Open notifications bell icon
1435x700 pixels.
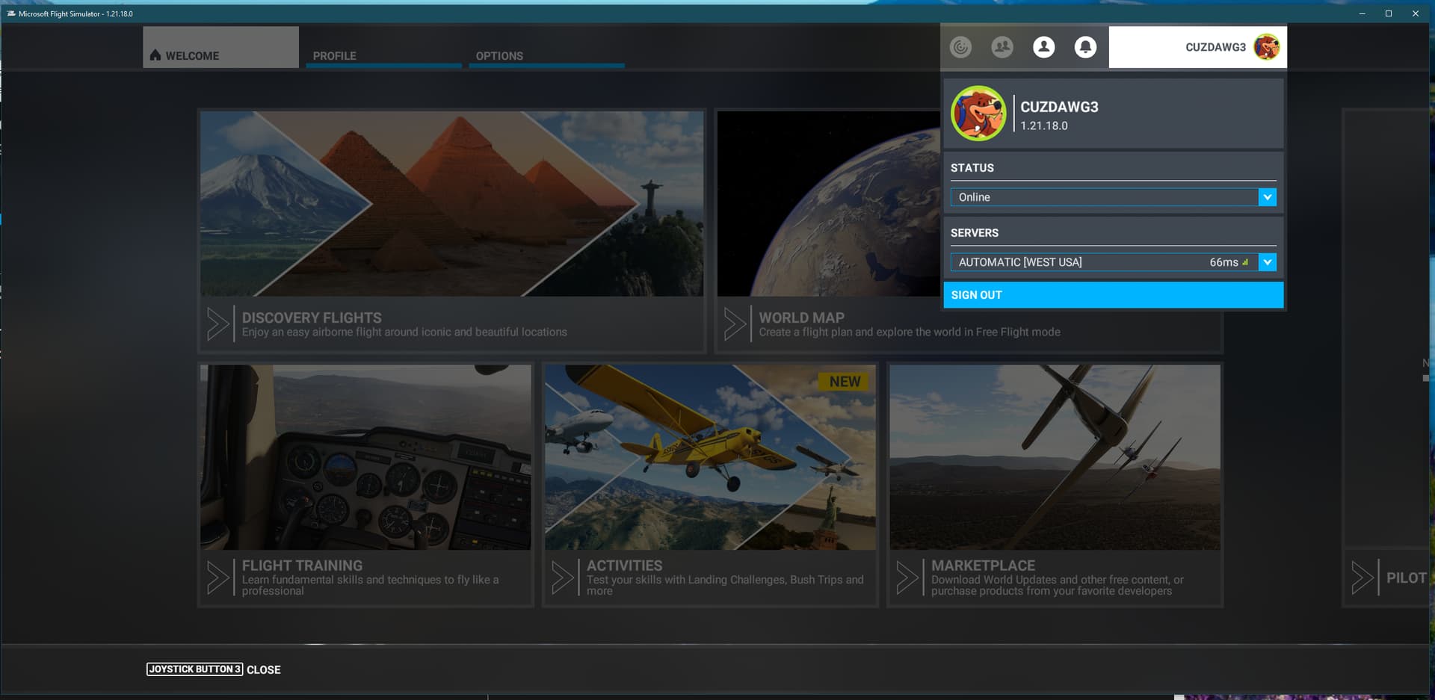(x=1085, y=47)
